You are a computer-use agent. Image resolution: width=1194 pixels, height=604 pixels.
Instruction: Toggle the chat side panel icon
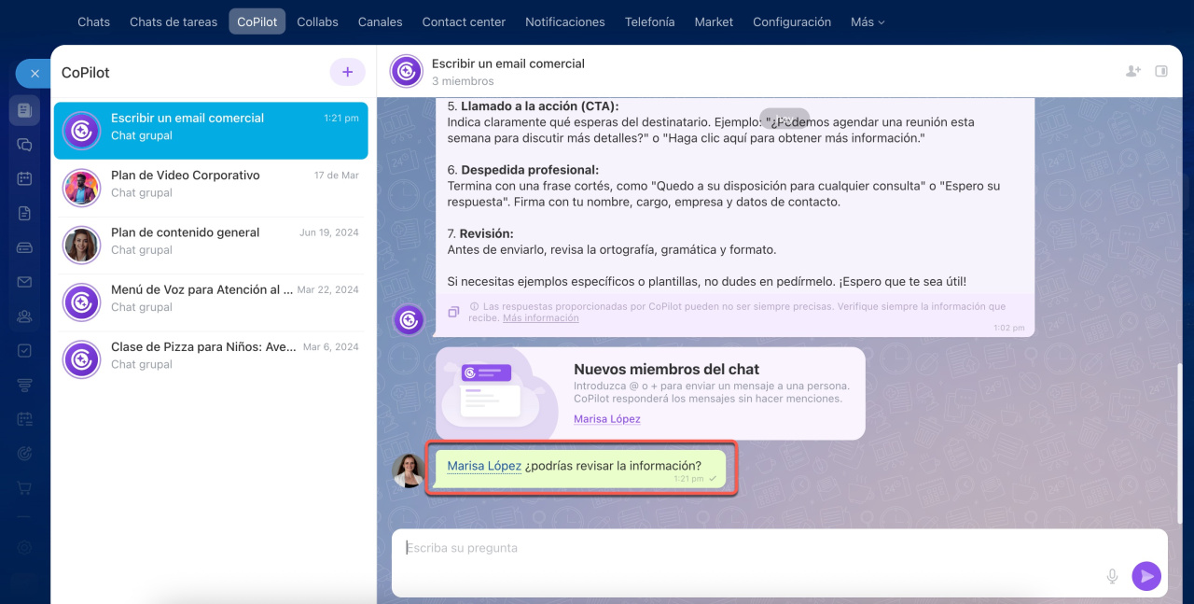point(1161,71)
